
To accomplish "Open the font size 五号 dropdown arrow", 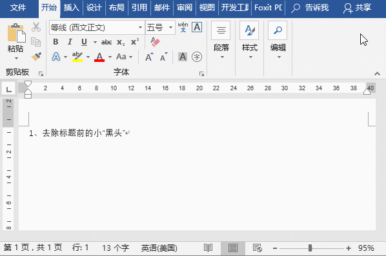I will 170,27.
